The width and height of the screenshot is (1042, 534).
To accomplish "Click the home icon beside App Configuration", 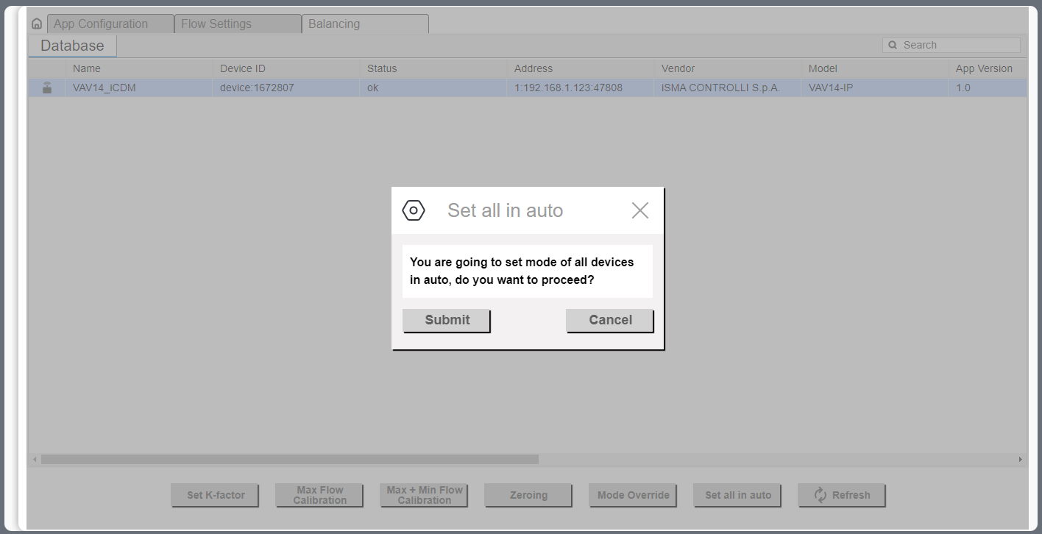I will pyautogui.click(x=37, y=24).
